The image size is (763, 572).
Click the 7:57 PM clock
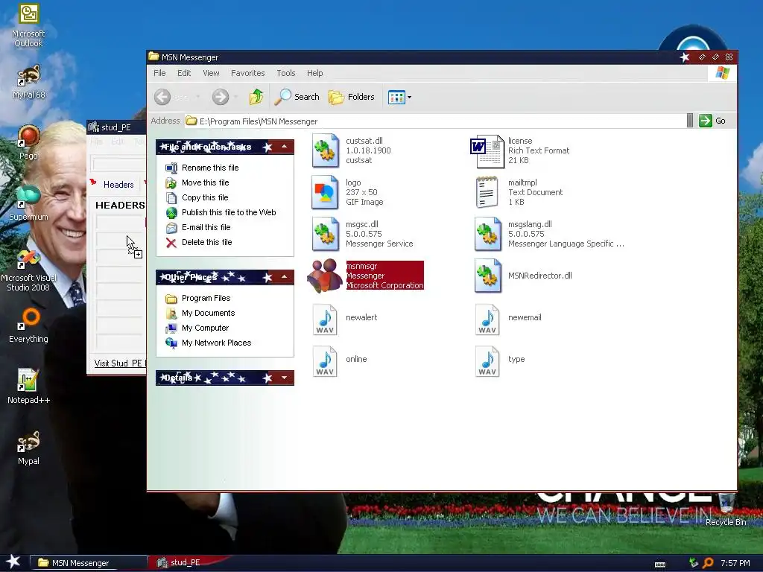(x=735, y=563)
